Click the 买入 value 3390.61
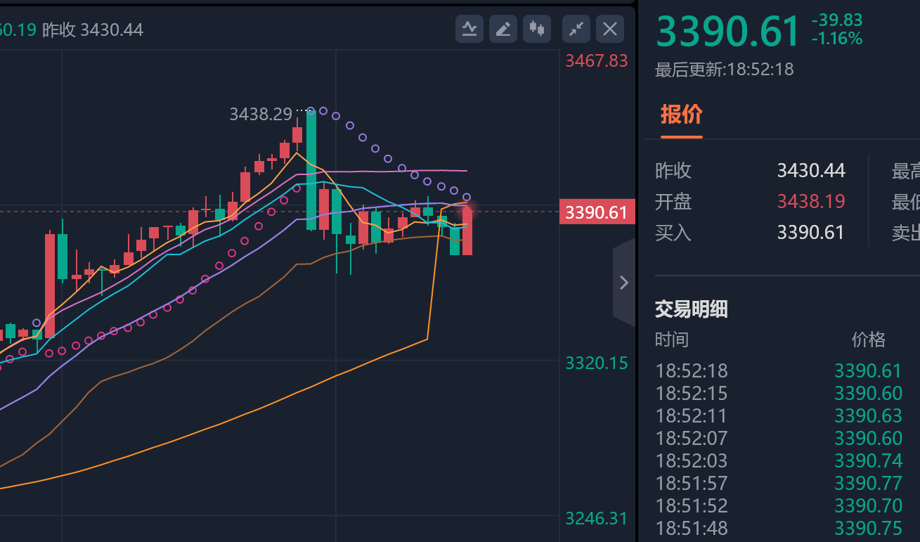The height and width of the screenshot is (542, 920). [811, 233]
